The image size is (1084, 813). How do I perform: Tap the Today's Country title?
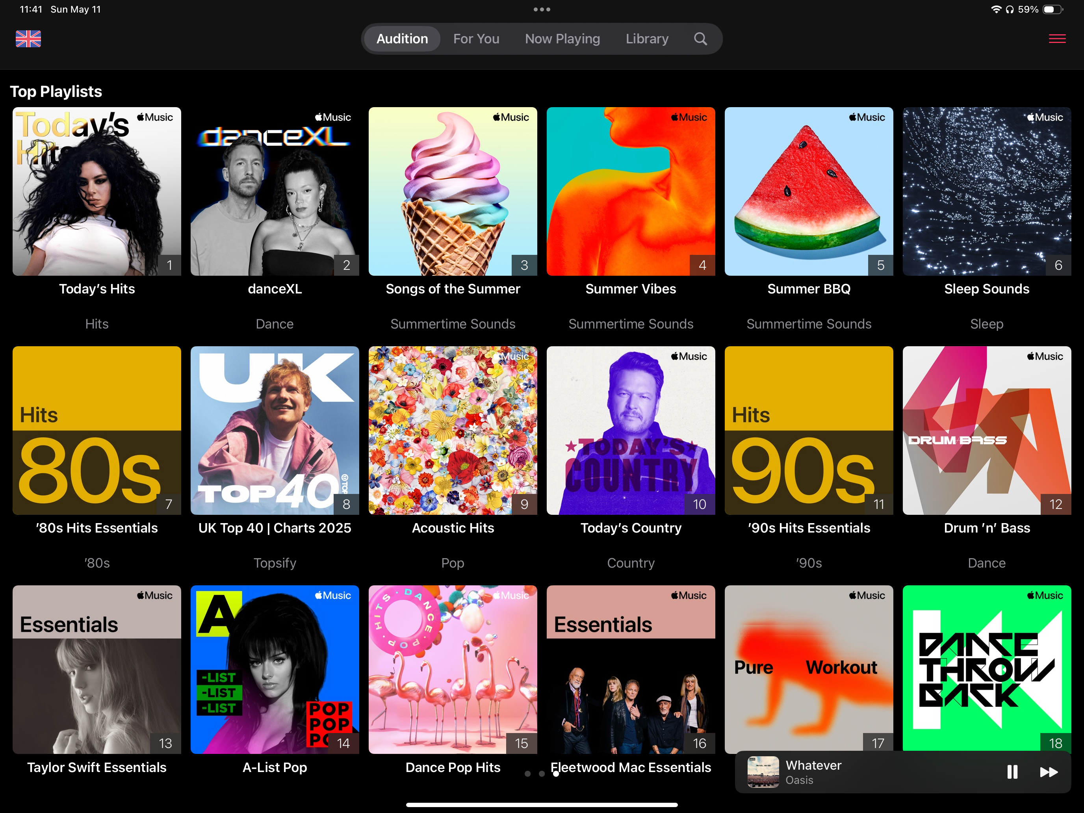tap(631, 528)
